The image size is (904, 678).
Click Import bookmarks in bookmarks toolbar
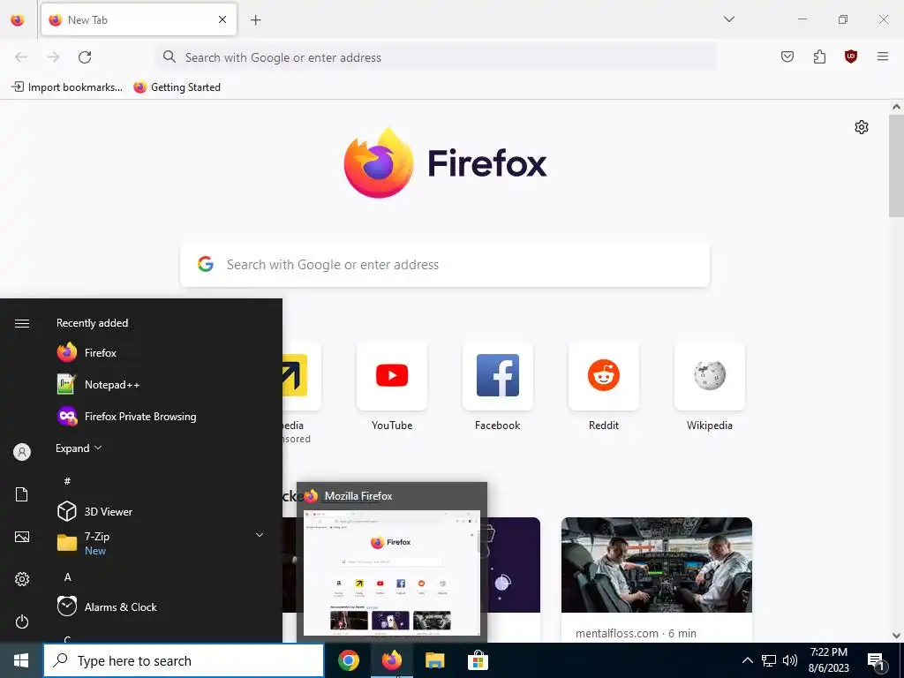(67, 87)
